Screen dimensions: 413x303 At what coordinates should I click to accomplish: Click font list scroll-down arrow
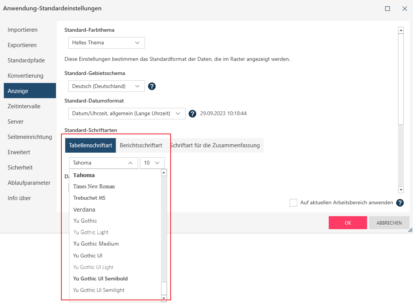pyautogui.click(x=164, y=298)
